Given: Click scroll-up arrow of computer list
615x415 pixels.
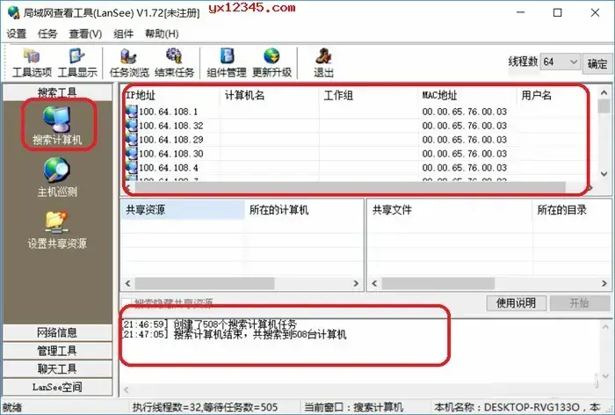Looking at the screenshot, I should click(604, 92).
